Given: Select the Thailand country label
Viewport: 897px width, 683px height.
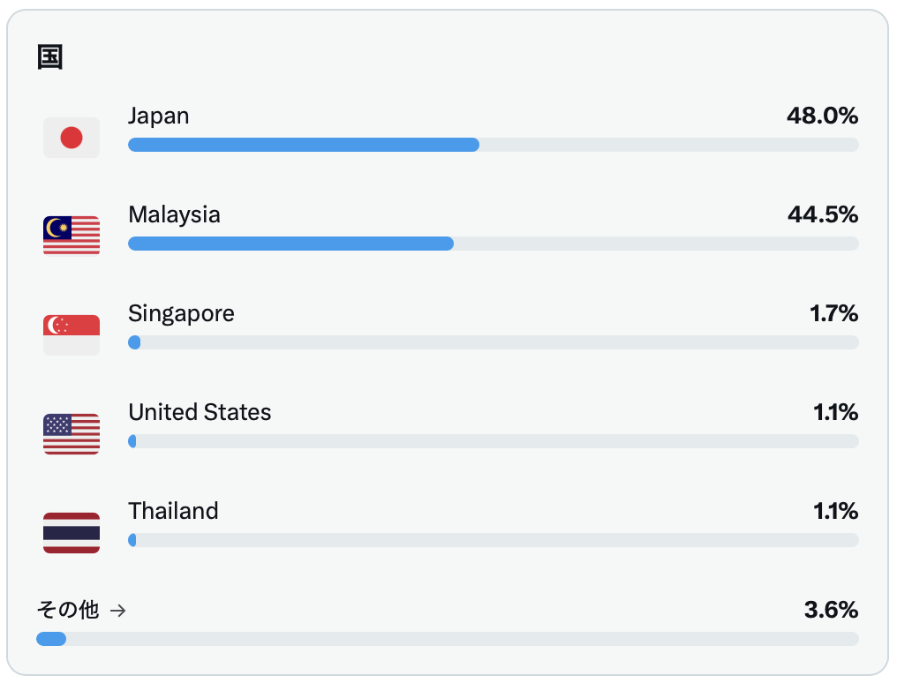Looking at the screenshot, I should pyautogui.click(x=173, y=511).
